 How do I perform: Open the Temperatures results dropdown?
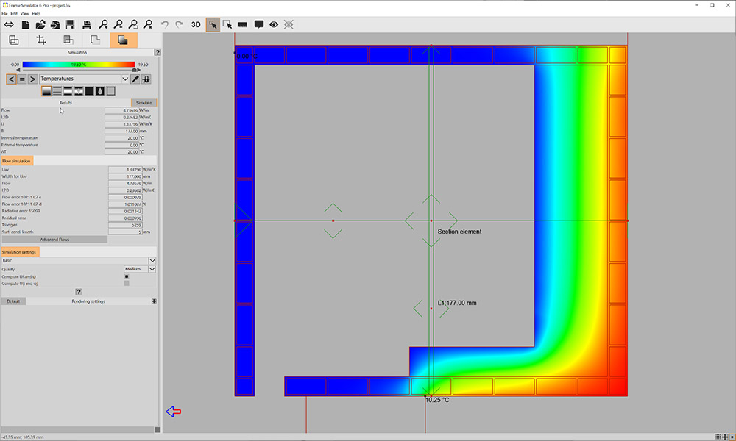click(125, 79)
